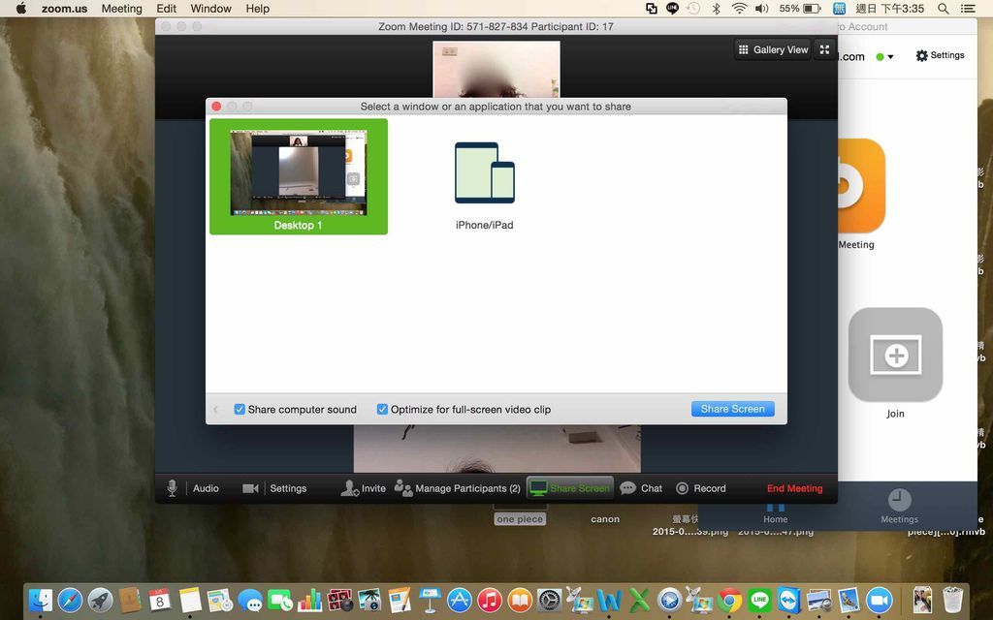Select the Desktop 1 screen thumbnail
993x620 pixels.
(x=299, y=176)
